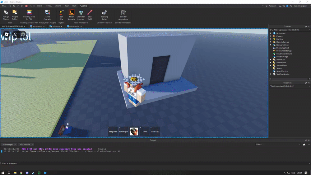This screenshot has width=311, height=175.
Task: Click the share icon in top bar
Action: 290,6
